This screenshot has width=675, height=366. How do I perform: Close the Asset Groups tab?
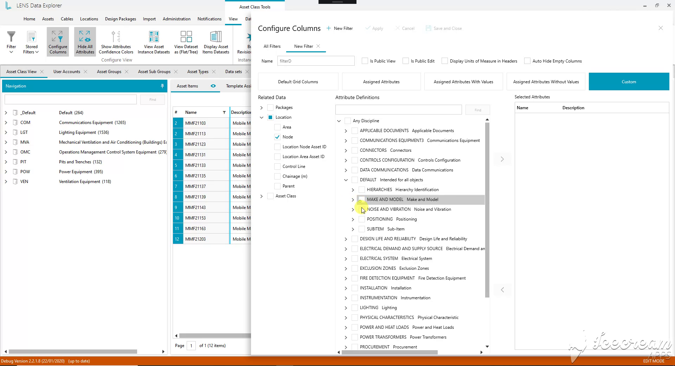coord(127,72)
